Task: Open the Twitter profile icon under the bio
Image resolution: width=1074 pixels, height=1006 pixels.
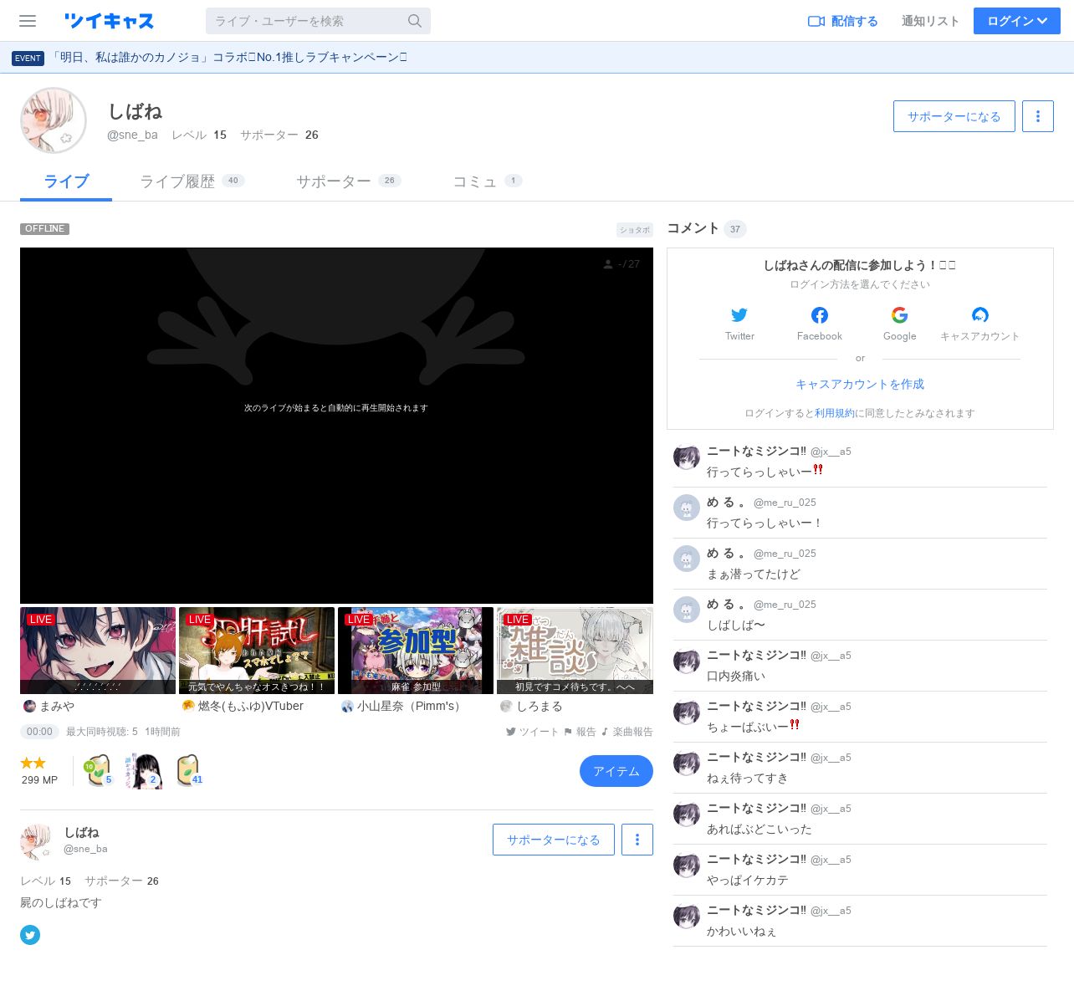Action: pyautogui.click(x=30, y=935)
